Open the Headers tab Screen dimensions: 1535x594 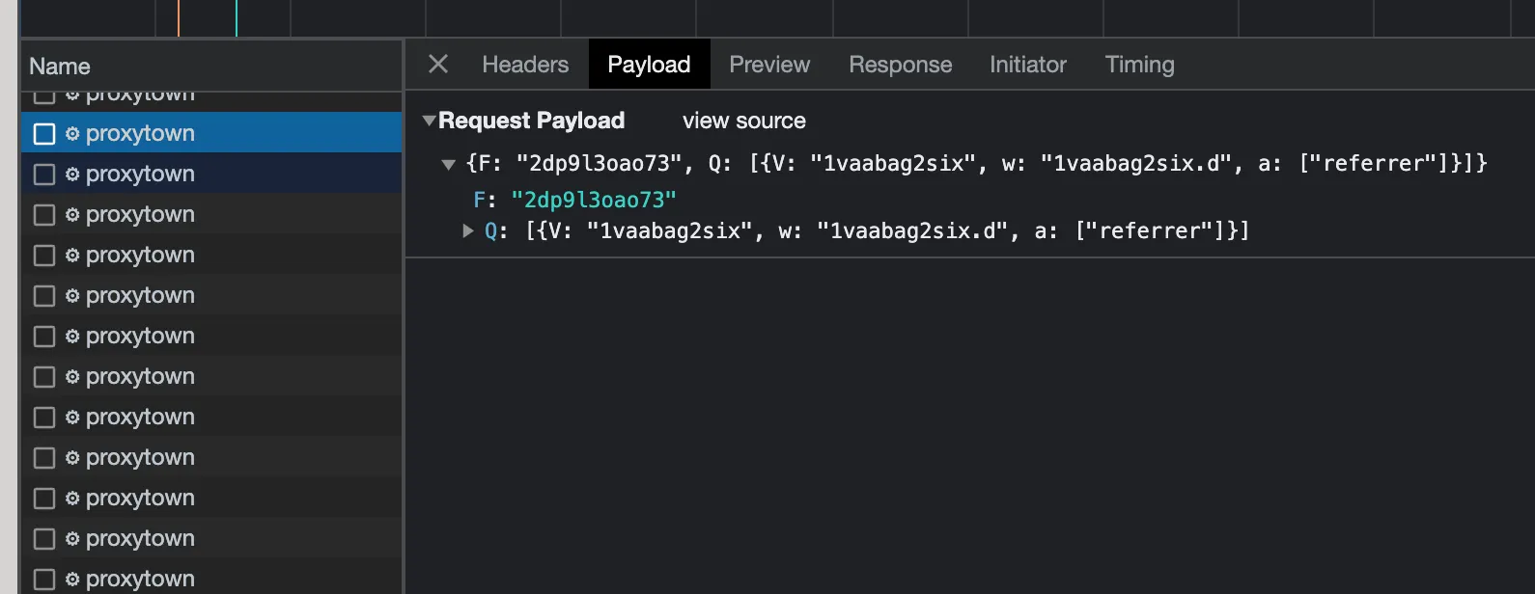coord(525,65)
